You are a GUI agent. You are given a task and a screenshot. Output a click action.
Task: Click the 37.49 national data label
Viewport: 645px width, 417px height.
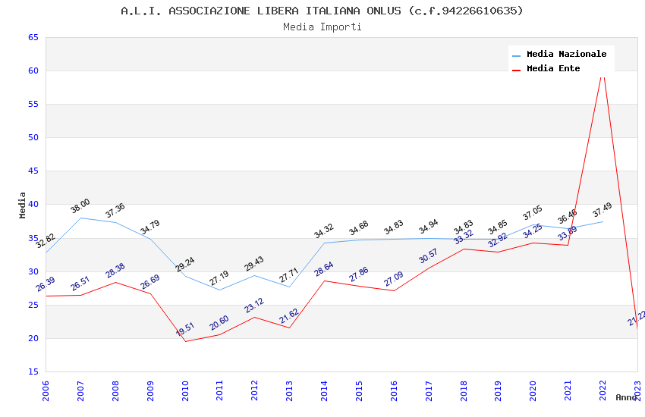[603, 209]
